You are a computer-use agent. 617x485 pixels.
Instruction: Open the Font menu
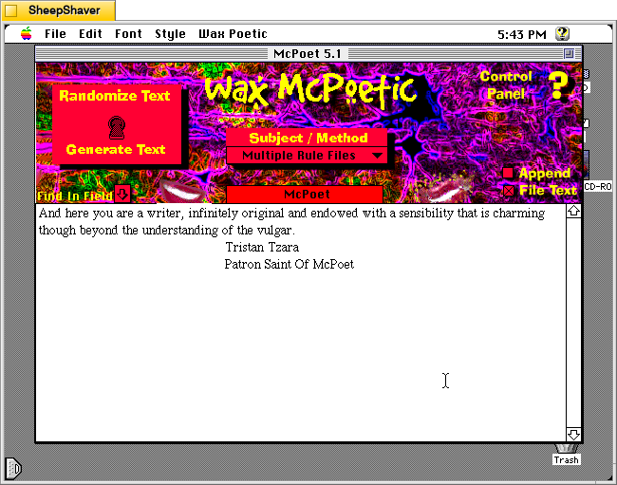128,34
